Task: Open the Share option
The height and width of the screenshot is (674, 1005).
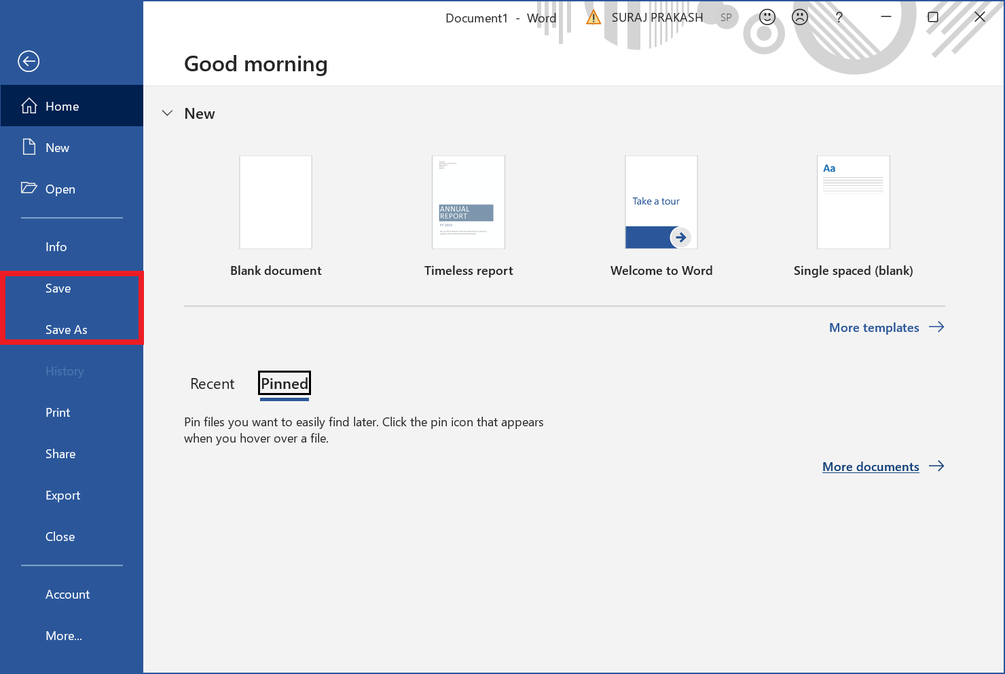Action: pyautogui.click(x=60, y=454)
